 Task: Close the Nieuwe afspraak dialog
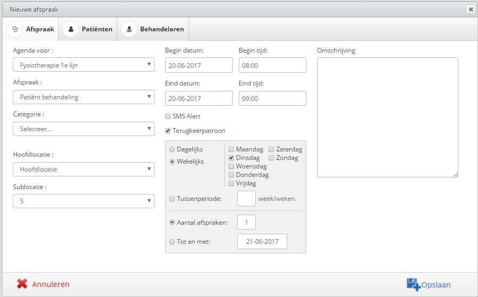coord(471,10)
